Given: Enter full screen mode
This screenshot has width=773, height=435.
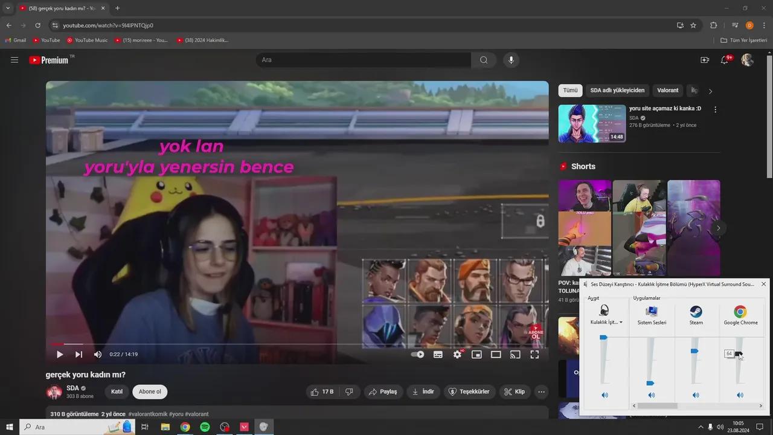Looking at the screenshot, I should pyautogui.click(x=534, y=355).
